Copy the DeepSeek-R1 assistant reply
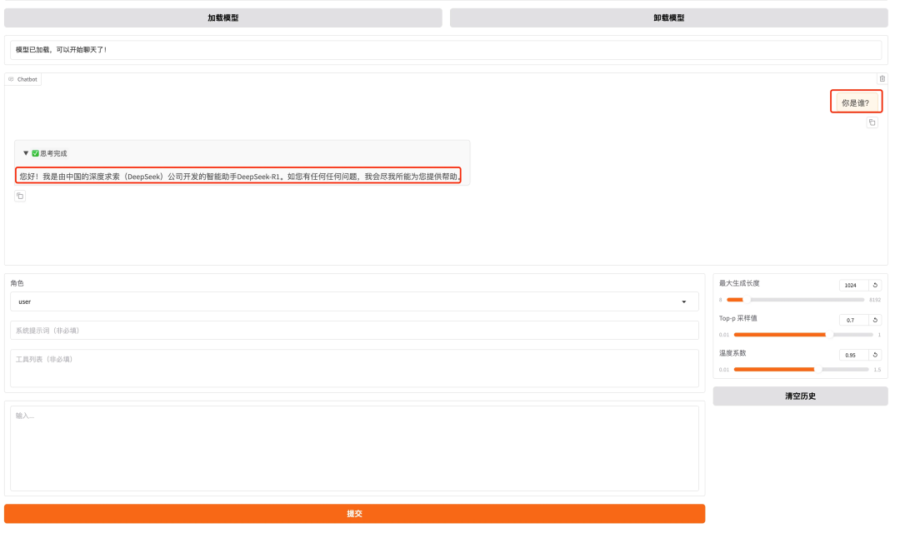 coord(20,197)
